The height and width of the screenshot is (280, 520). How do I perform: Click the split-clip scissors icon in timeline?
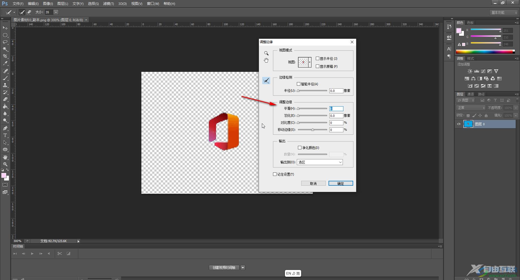pos(60,253)
